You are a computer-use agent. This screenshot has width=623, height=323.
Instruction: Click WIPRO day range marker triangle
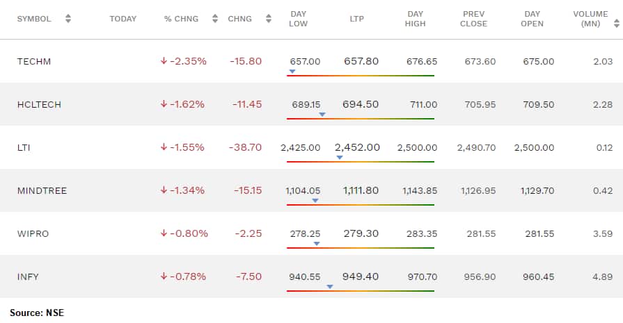click(317, 244)
